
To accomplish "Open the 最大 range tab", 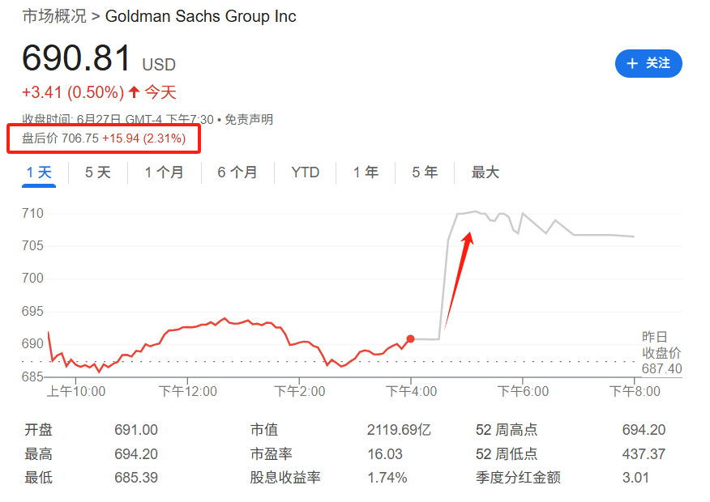I will [x=485, y=172].
